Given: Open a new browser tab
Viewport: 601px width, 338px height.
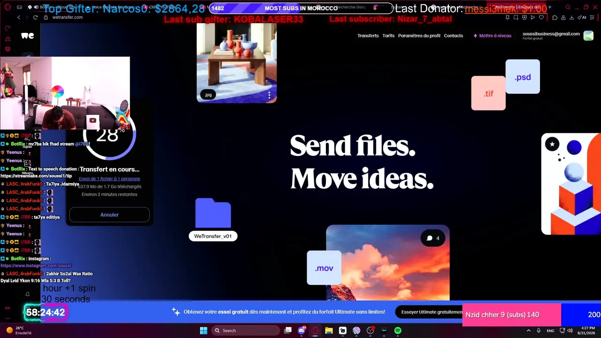Looking at the screenshot, I should pos(550,7).
